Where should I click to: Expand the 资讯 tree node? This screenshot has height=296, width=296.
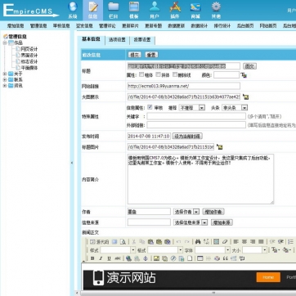pos(5,86)
